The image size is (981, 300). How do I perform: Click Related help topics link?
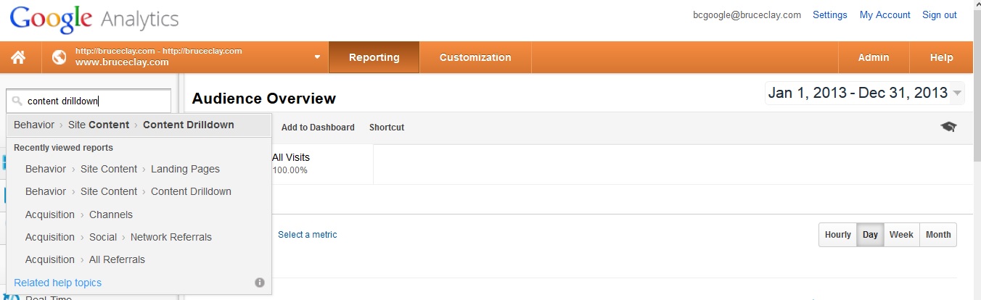pos(58,283)
